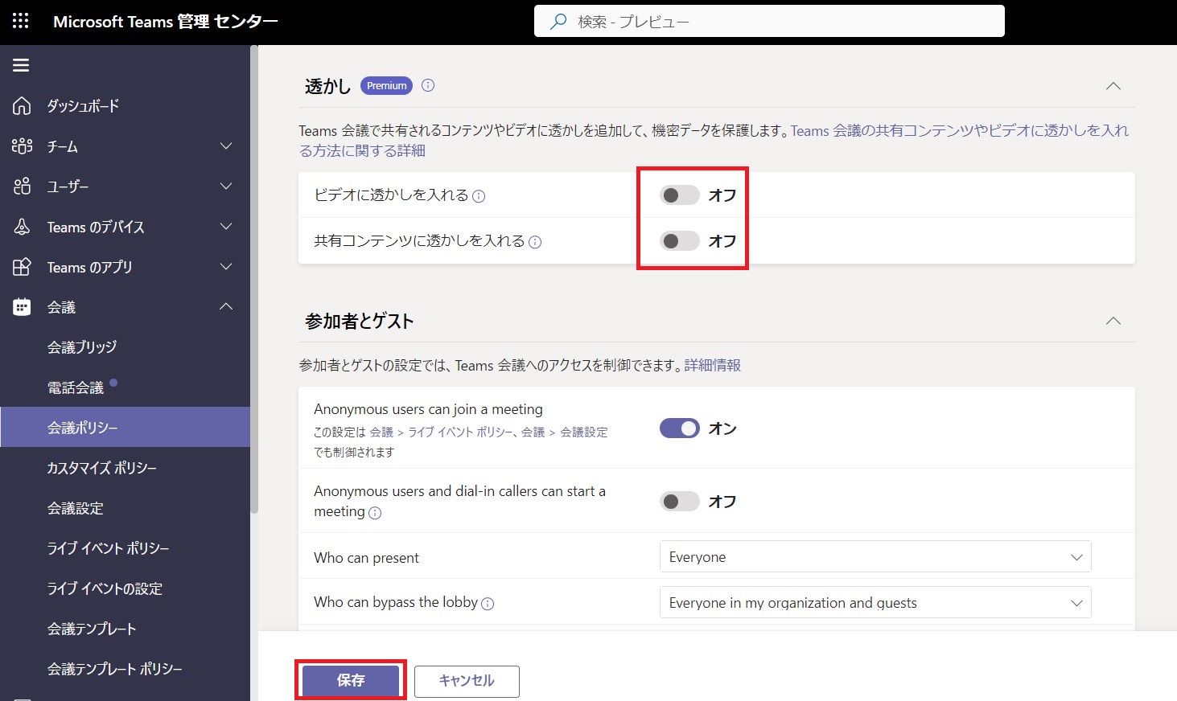Image resolution: width=1177 pixels, height=701 pixels.
Task: Turn off Anonymous users can join a meeting
Action: (680, 428)
